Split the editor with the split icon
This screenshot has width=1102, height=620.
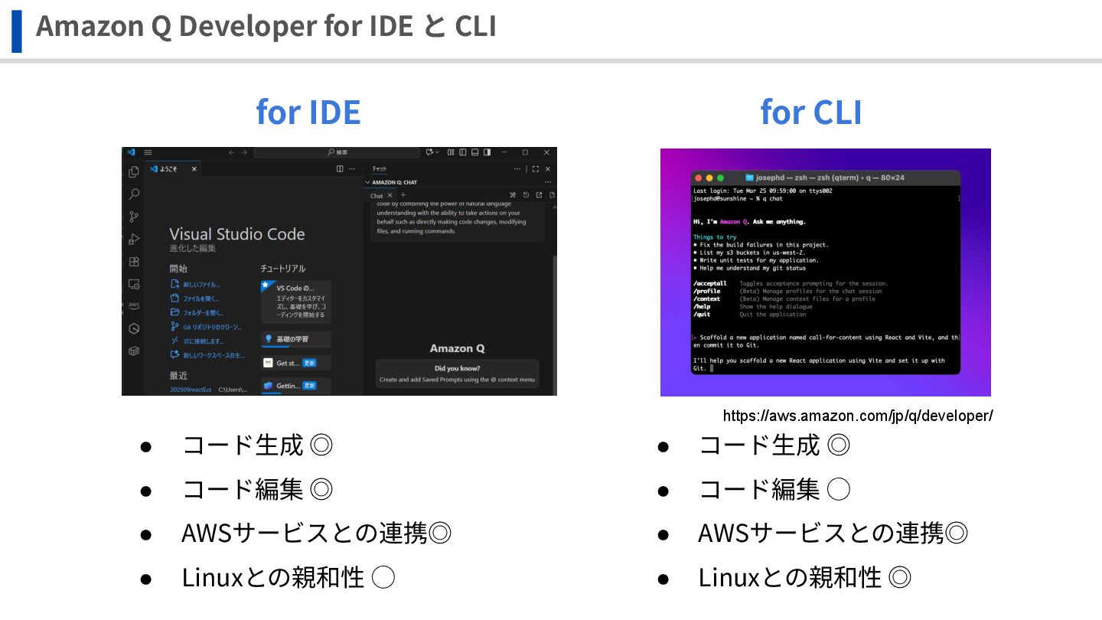[340, 168]
